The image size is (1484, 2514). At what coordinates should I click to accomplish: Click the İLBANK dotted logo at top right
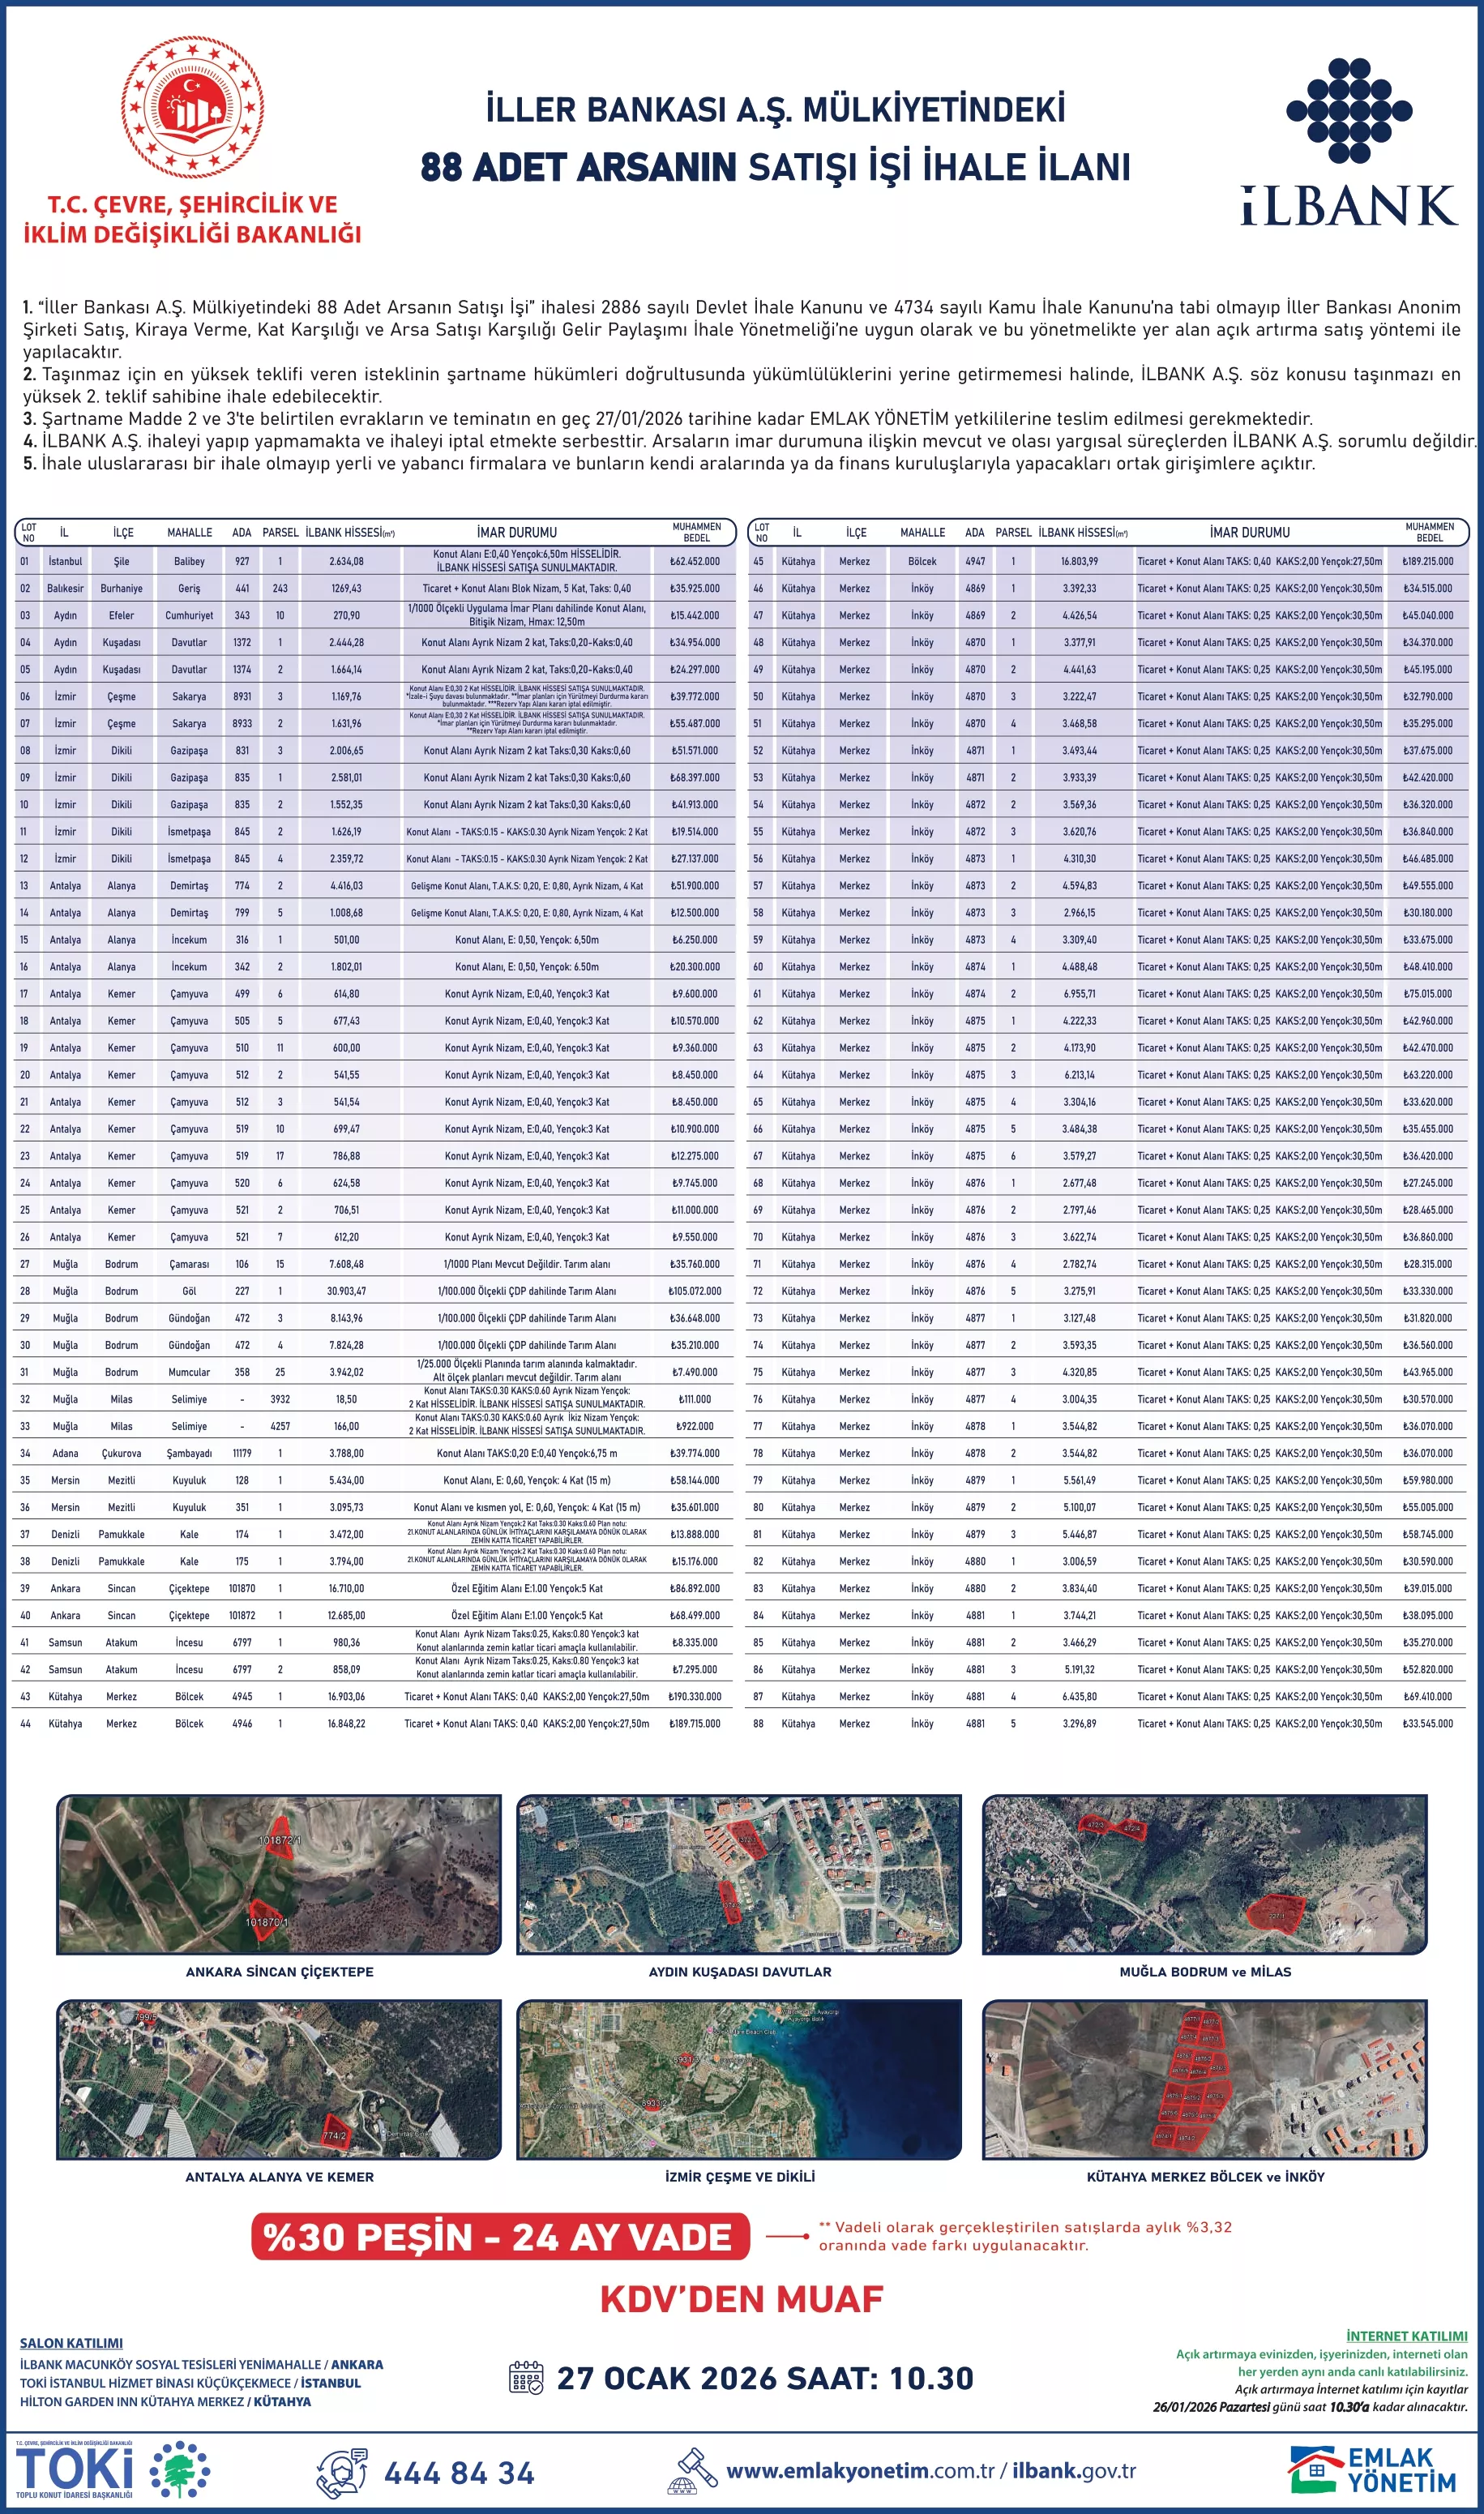pos(1348,110)
